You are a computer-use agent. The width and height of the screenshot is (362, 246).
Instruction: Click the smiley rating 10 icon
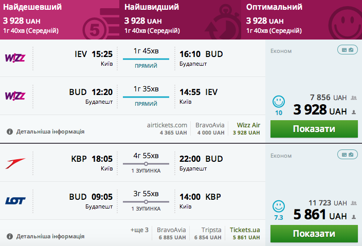coord(279,102)
